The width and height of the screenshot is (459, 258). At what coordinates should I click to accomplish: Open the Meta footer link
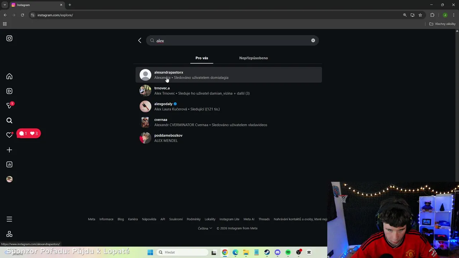tap(91, 219)
